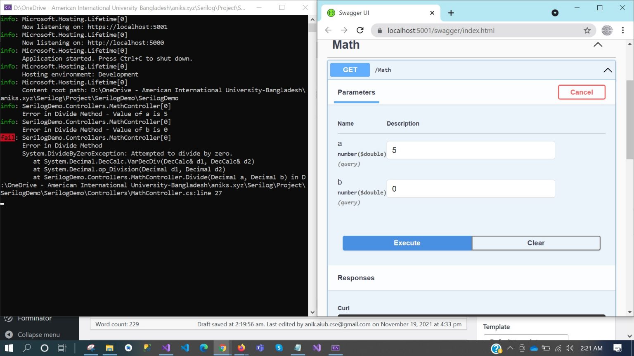Screen dimensions: 634x356
Task: Open the Command Prompt taskbar icon
Action: tap(335, 348)
